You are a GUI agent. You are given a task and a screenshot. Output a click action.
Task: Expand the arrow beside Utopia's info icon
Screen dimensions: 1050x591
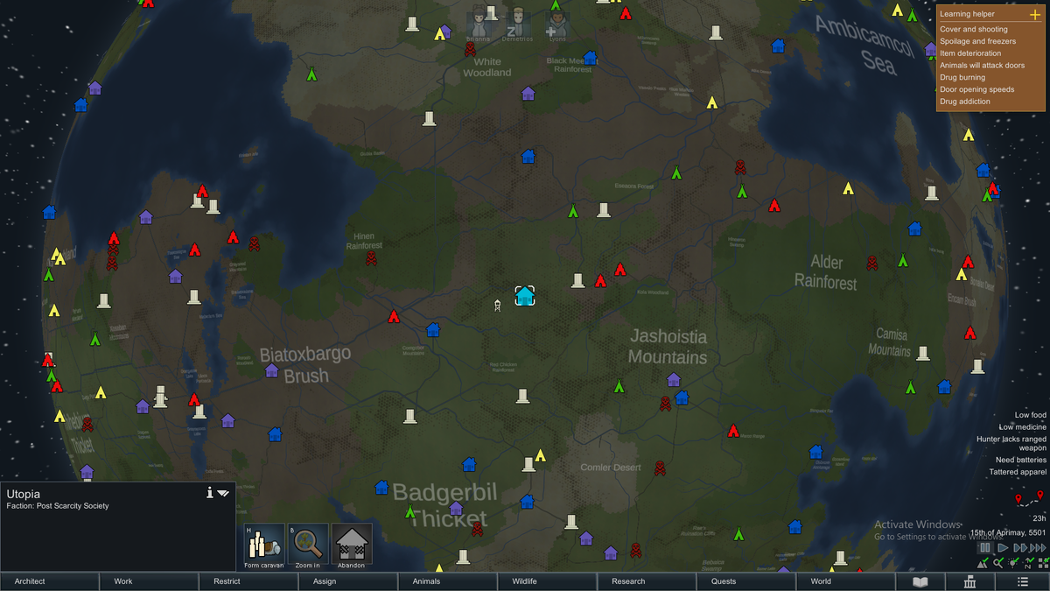[x=223, y=493]
